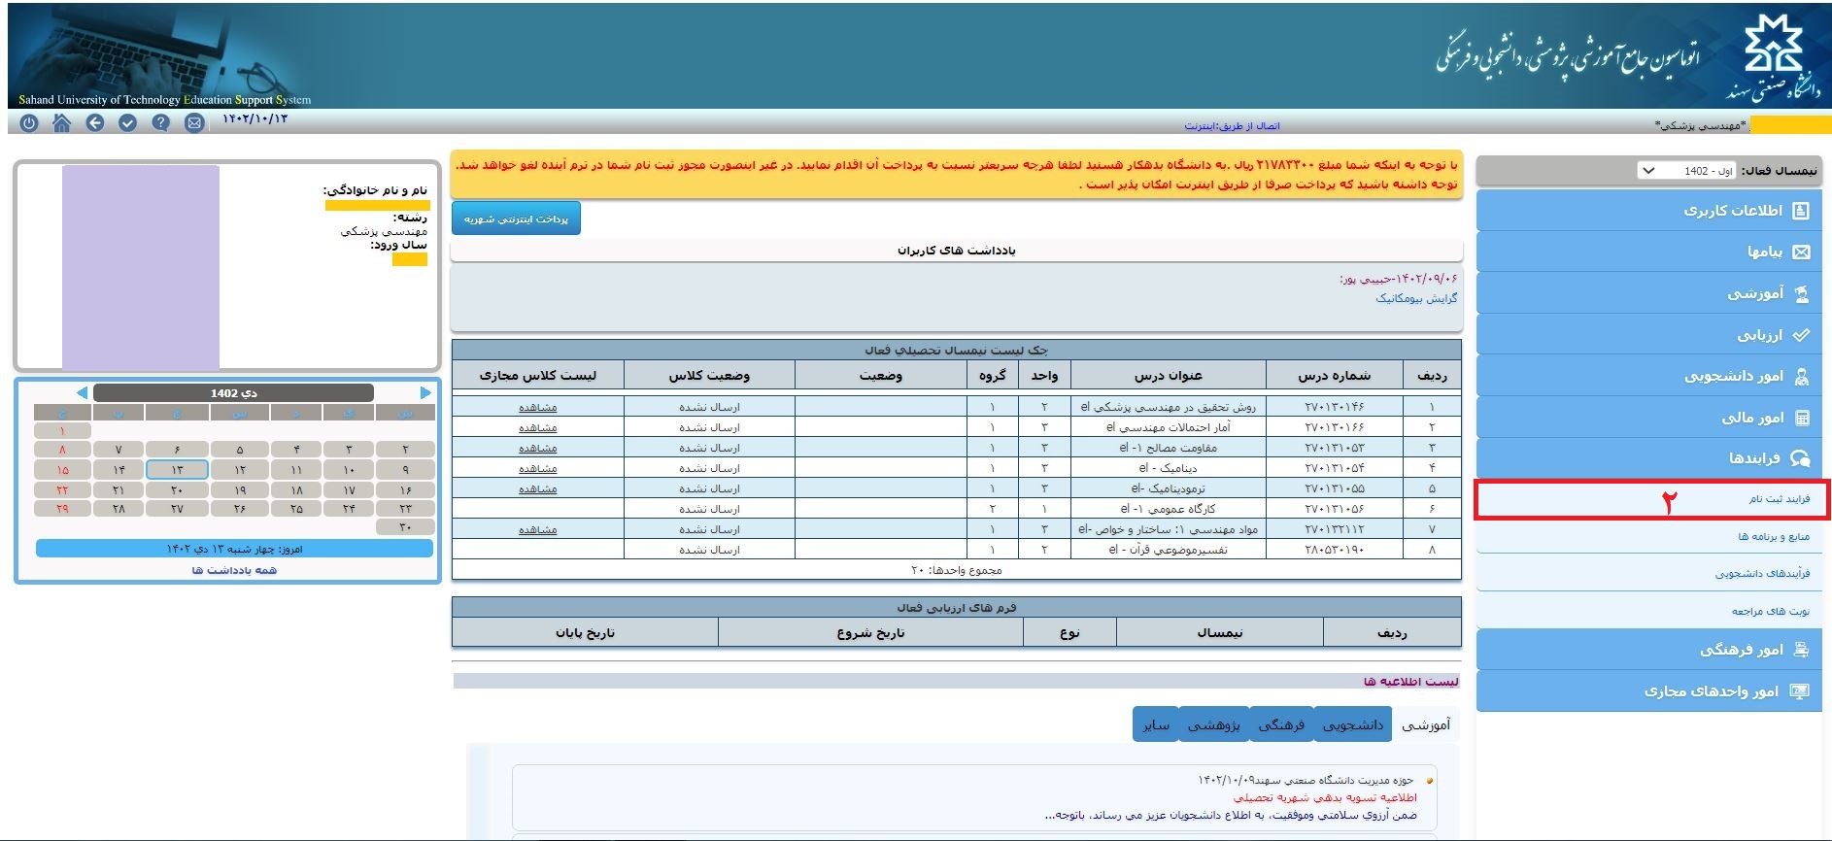The width and height of the screenshot is (1832, 841).
Task: Go to home via house icon
Action: pos(61,123)
